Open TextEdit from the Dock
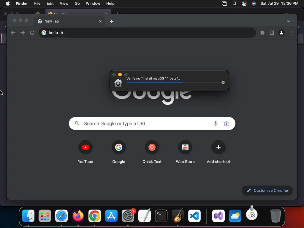Viewport: 304px width, 228px height. pos(145,216)
